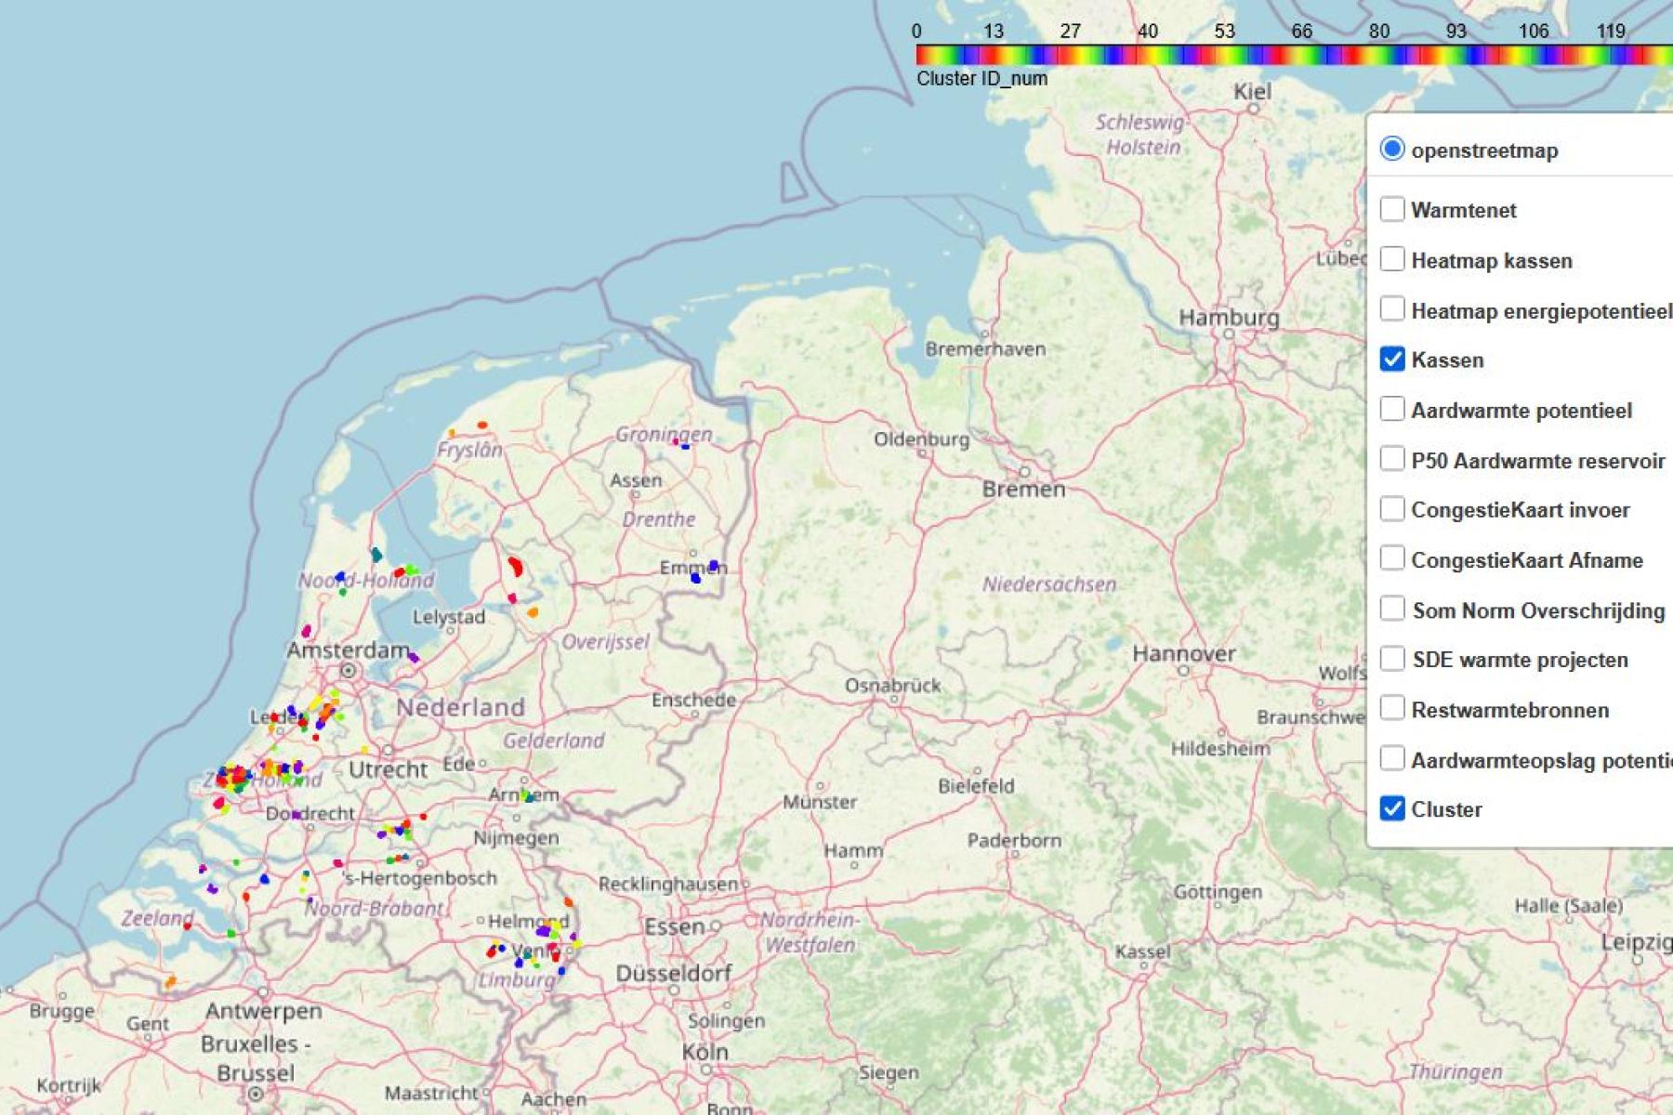Click the blue cluster marker at Emmen
This screenshot has width=1673, height=1115.
click(x=695, y=577)
